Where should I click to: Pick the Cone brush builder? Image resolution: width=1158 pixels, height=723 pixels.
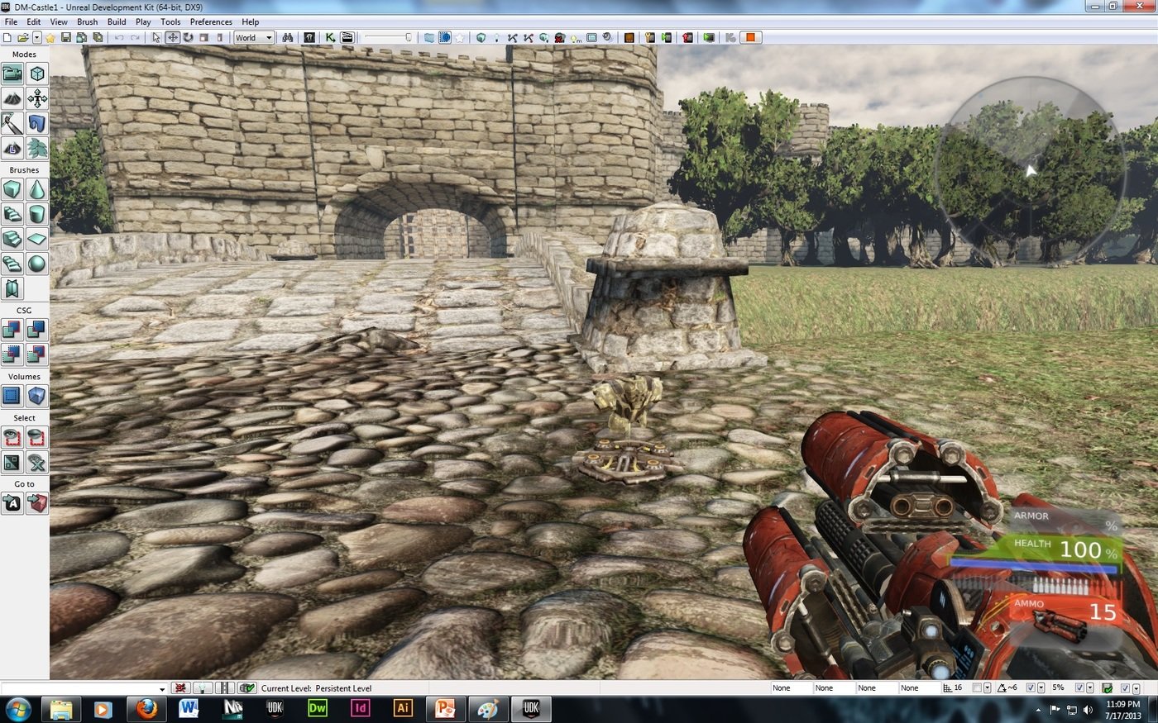(37, 190)
